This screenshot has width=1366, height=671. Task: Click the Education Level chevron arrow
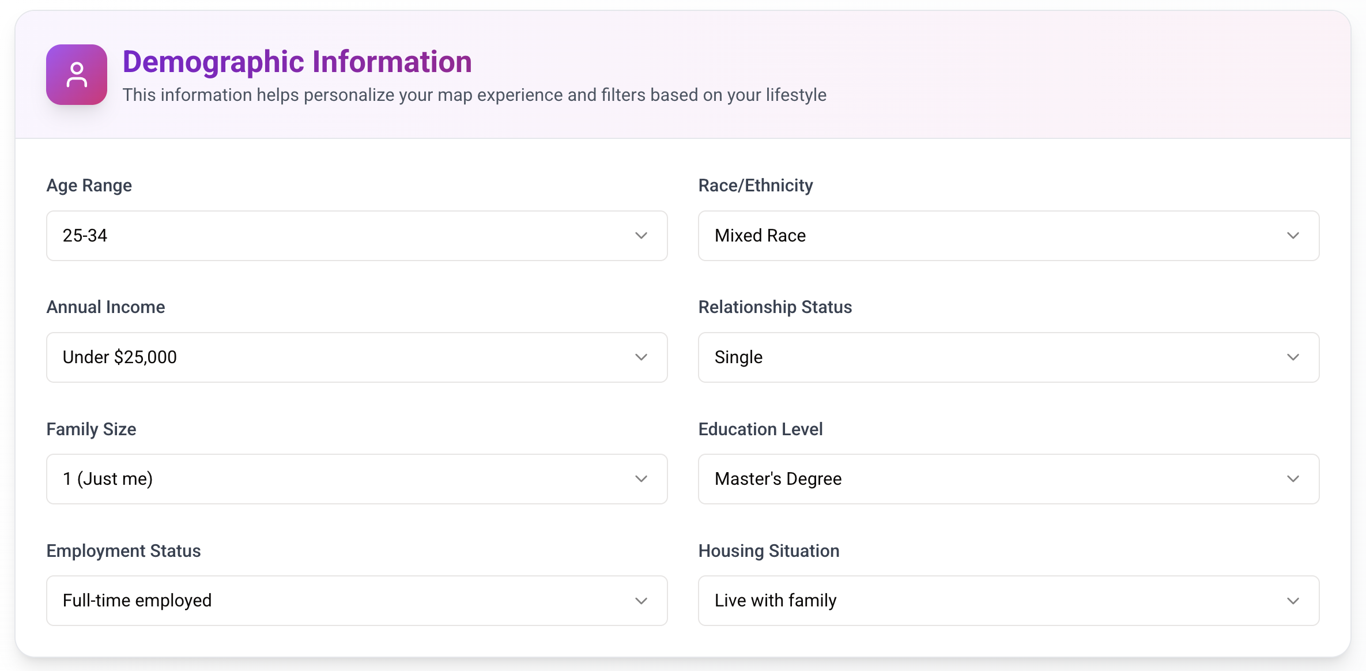[x=1293, y=479]
